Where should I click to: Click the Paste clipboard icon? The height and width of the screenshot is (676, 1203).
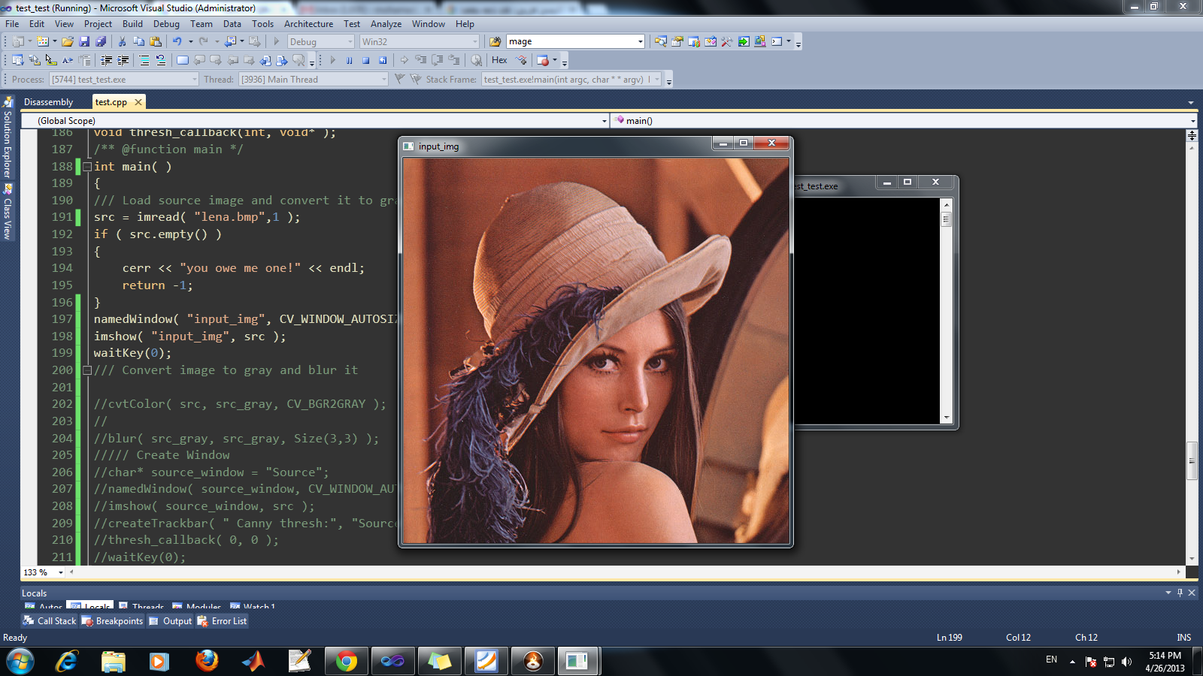point(156,41)
